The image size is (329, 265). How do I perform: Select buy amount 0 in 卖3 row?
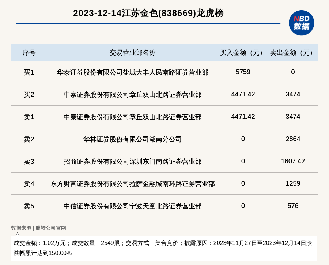(x=243, y=161)
